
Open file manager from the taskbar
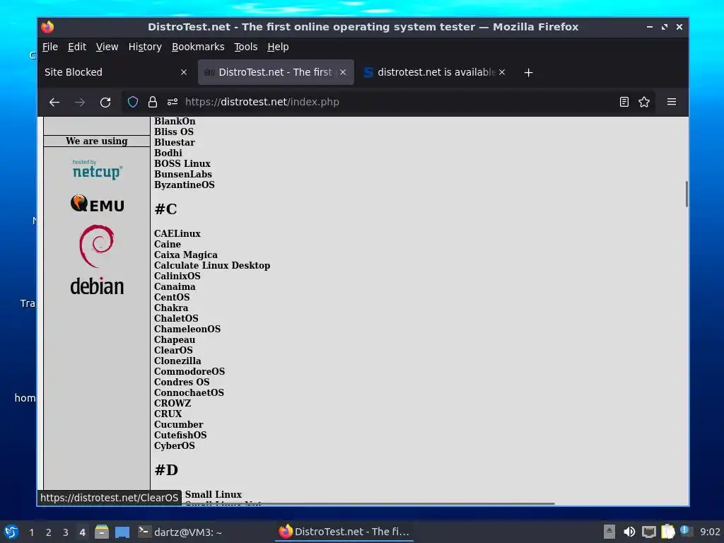point(102,532)
